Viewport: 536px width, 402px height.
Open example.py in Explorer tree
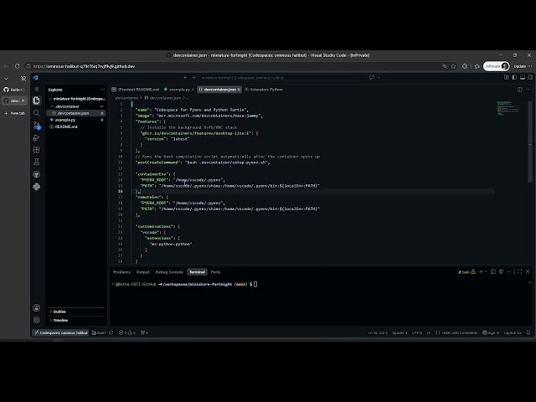(76, 120)
